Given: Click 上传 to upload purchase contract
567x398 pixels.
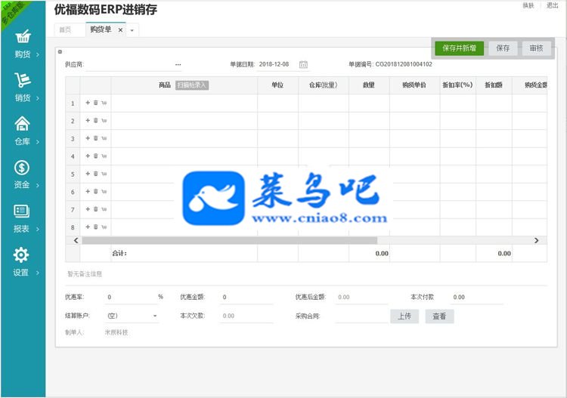Looking at the screenshot, I should [x=404, y=316].
